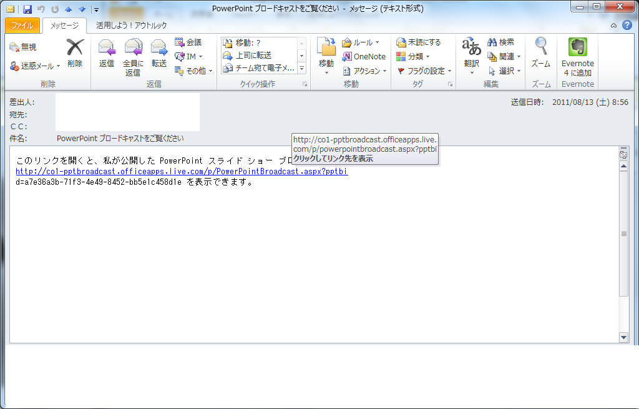Open the Customize Quick Access Toolbar dropdown
Screen dimensions: 639x409
pyautogui.click(x=96, y=9)
